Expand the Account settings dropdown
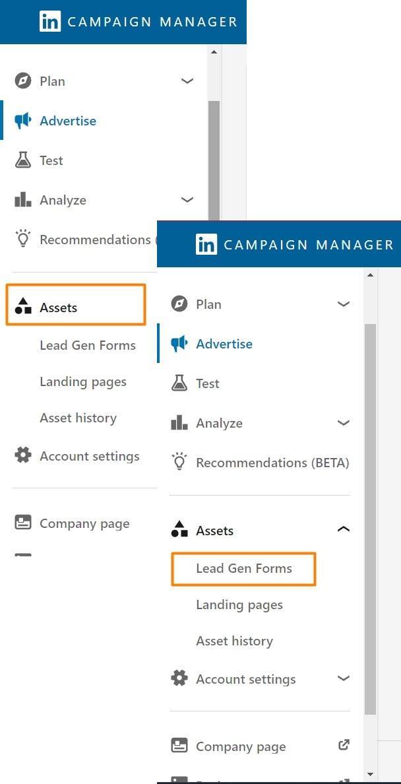Viewport: 401px width, 784px height. pyautogui.click(x=343, y=678)
